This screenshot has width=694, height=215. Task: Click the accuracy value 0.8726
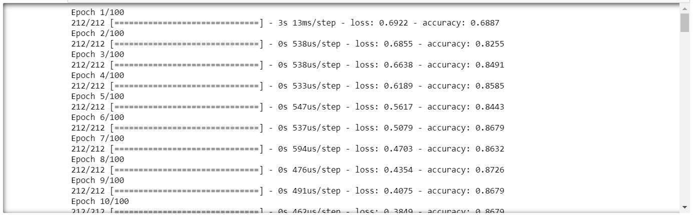(x=490, y=169)
